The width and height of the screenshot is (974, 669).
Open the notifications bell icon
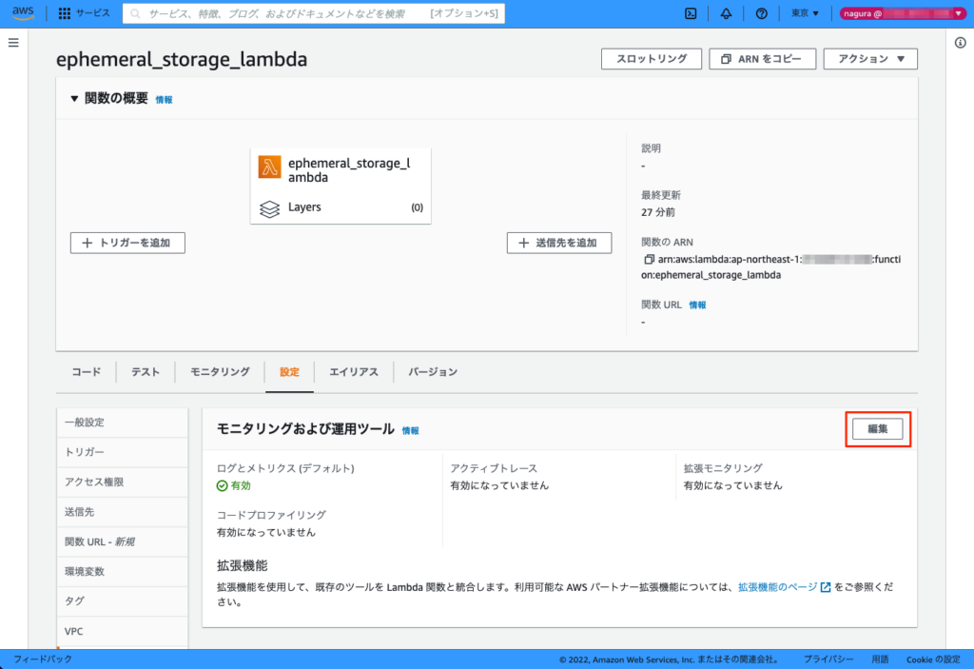click(726, 13)
